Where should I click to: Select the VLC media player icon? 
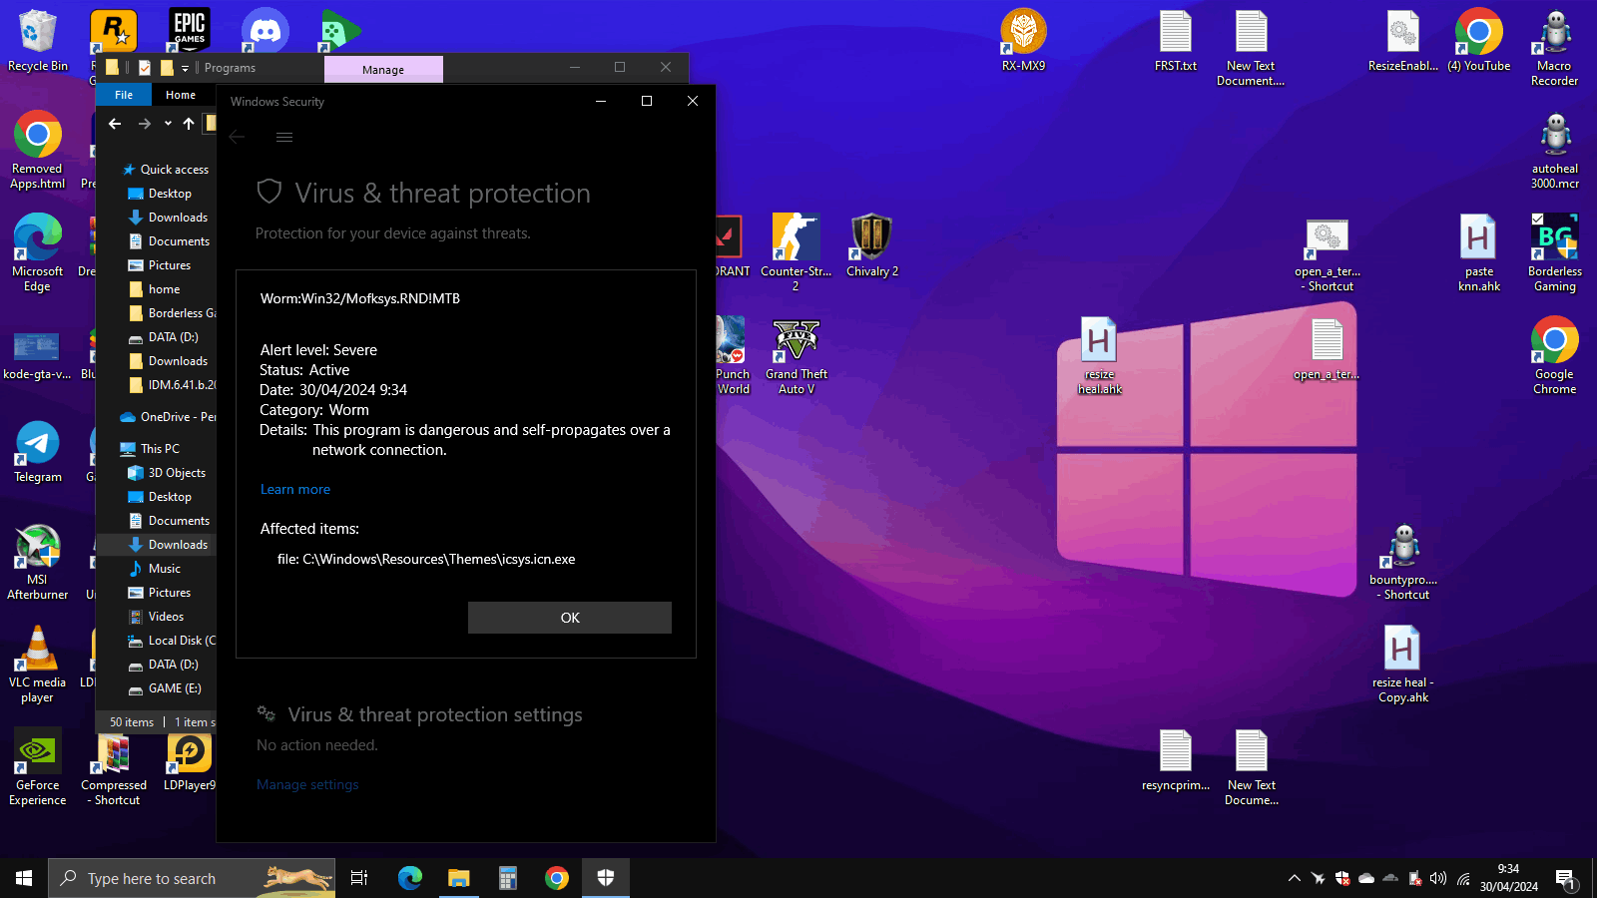pyautogui.click(x=38, y=665)
